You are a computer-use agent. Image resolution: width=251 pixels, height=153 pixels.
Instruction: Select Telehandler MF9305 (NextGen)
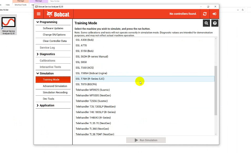pos(145,95)
